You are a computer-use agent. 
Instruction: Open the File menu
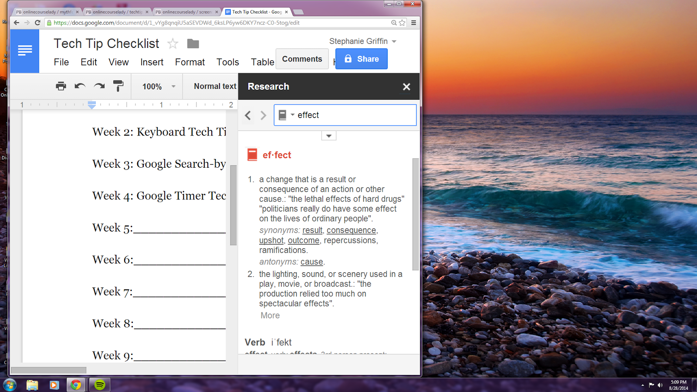(61, 62)
